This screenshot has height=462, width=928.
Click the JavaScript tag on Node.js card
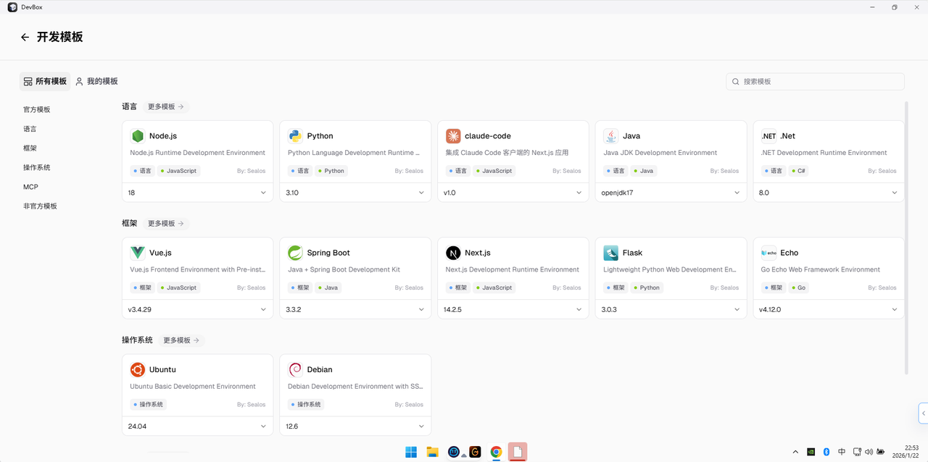179,171
